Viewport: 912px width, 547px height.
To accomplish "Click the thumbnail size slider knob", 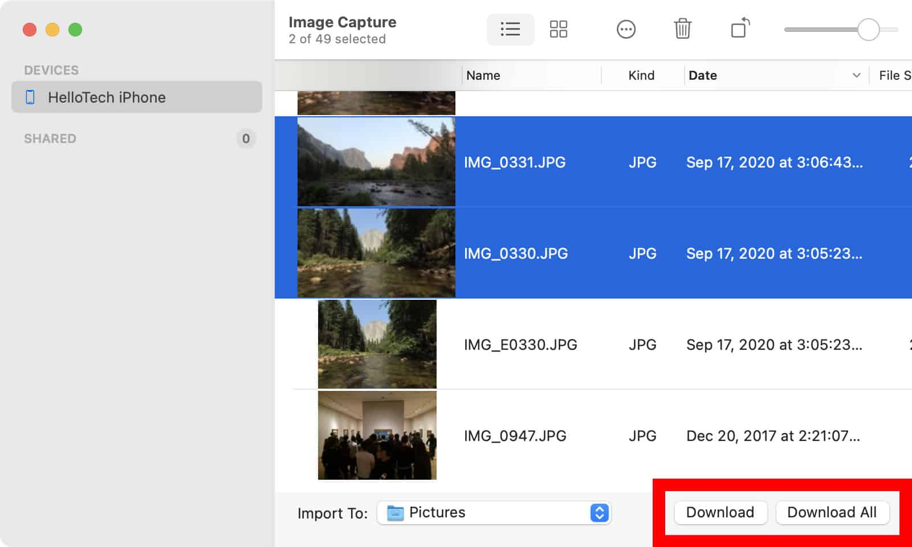I will (x=868, y=30).
